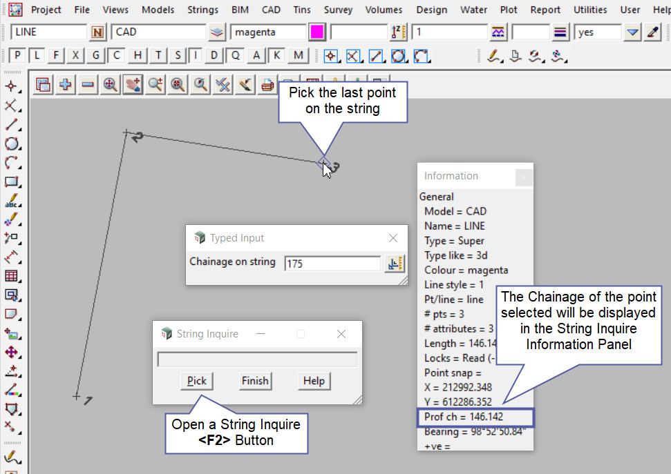Click the view toolbar icon beside the printer

click(x=245, y=85)
